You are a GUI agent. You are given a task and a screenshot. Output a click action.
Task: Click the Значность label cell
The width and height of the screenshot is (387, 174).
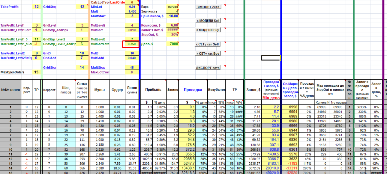[154, 11]
